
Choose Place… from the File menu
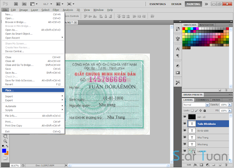pos(33,90)
